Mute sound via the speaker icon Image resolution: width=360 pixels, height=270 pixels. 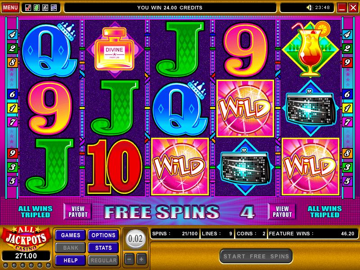pos(310,8)
